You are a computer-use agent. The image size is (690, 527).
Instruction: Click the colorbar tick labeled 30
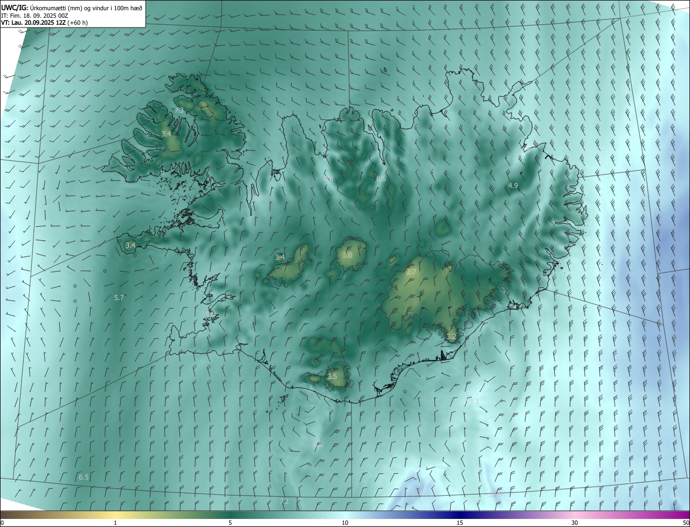coord(575,523)
